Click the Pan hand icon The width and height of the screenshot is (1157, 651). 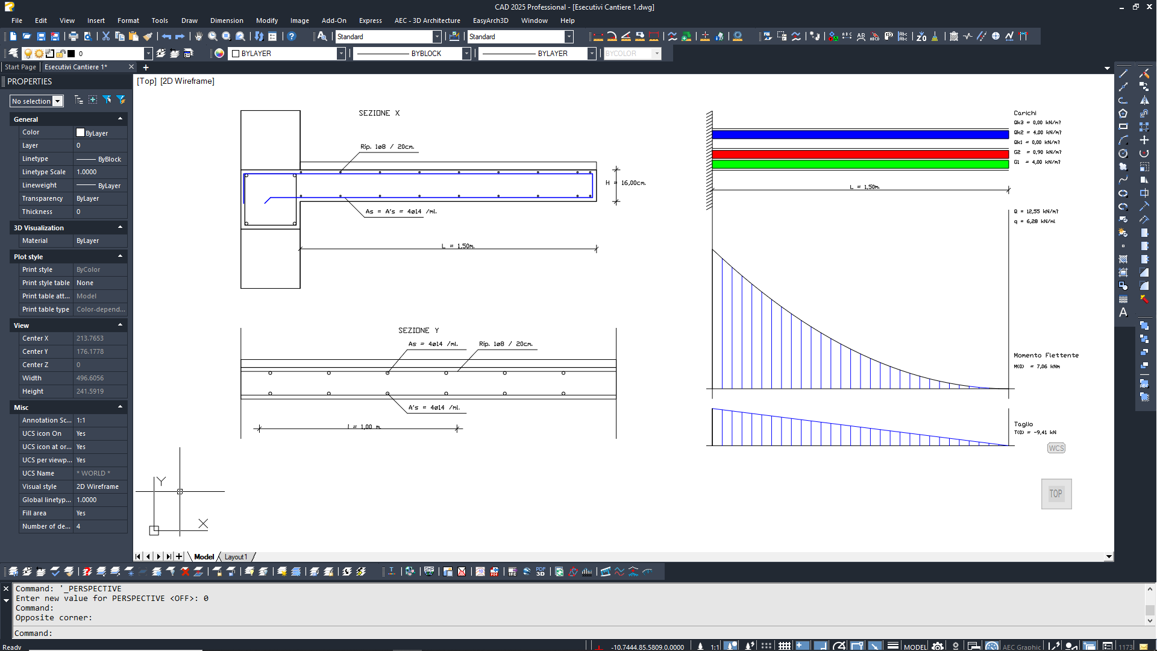point(199,37)
